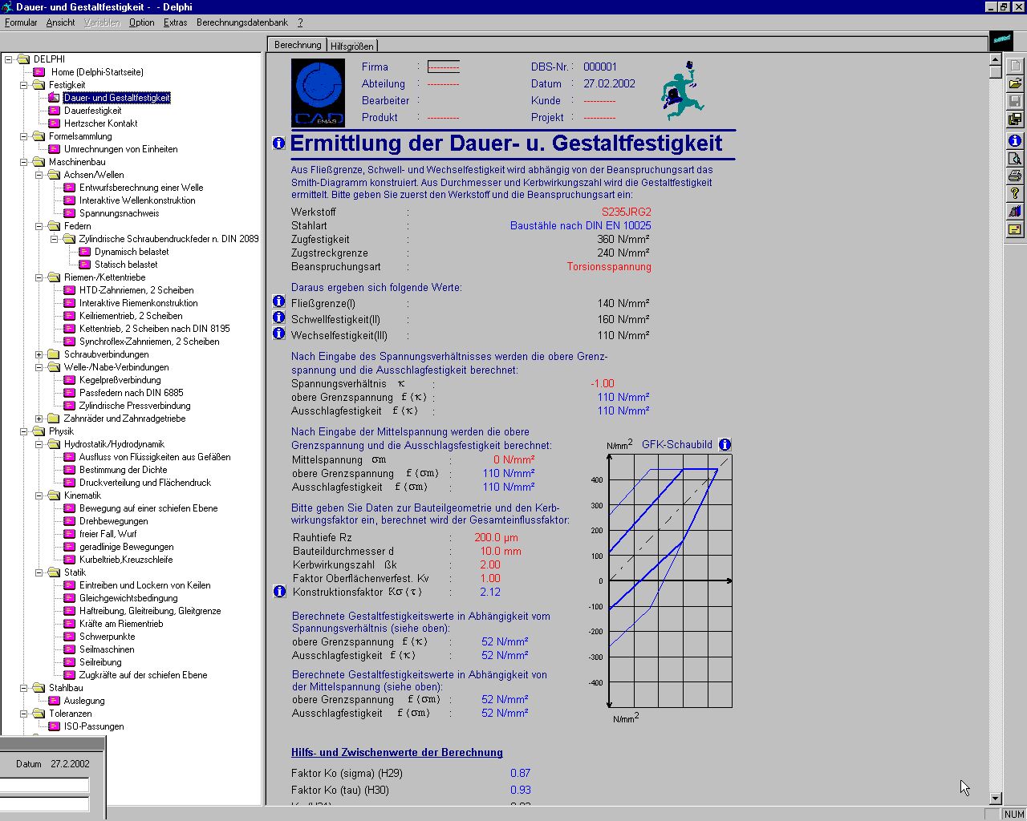Click the pink icon beside Hertzscher Kontakt

(x=55, y=123)
